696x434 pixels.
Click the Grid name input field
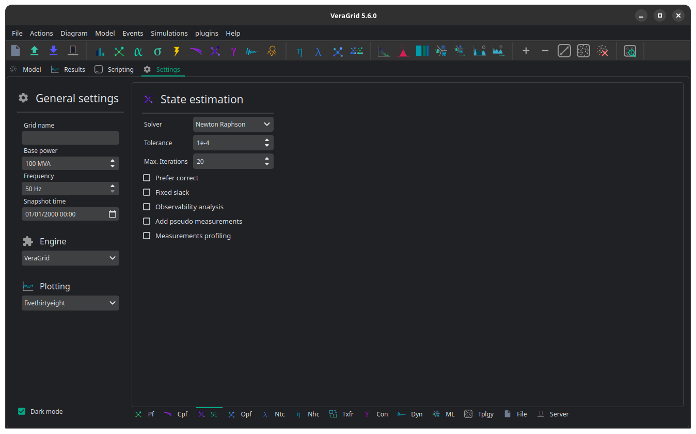[70, 138]
